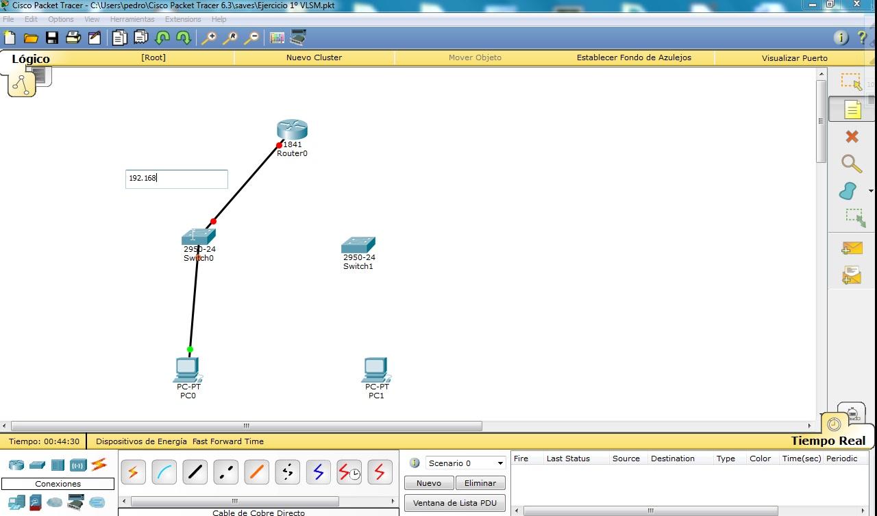Redo the last action
The image size is (877, 516).
(184, 38)
